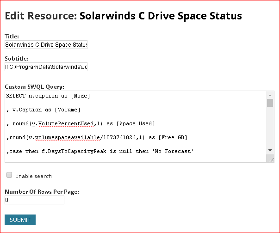Click the SUBMIT button
Viewport: 280px width, 233px height.
point(20,220)
